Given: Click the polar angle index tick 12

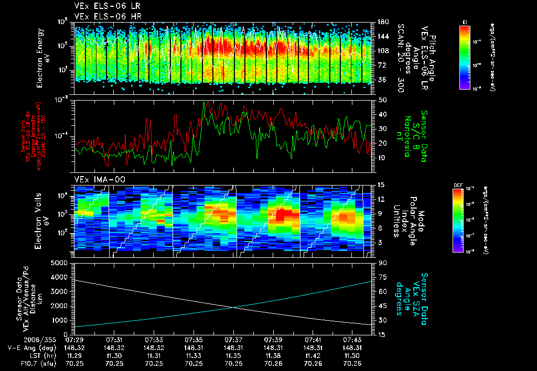Looking at the screenshot, I should 382,200.
